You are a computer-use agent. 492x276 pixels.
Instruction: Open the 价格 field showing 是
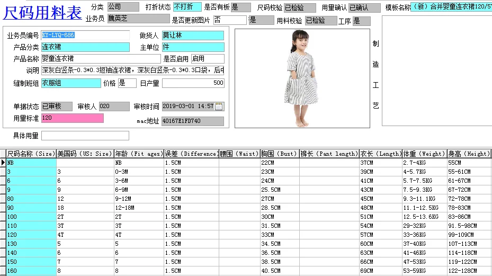click(127, 83)
